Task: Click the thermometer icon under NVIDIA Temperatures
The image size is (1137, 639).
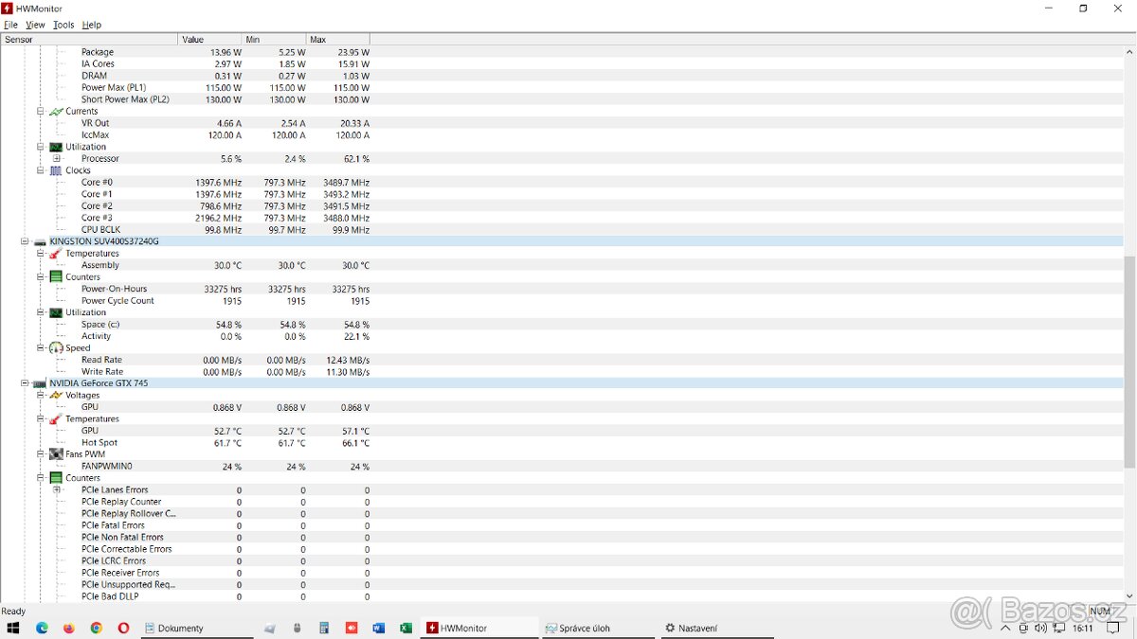Action: [x=56, y=419]
